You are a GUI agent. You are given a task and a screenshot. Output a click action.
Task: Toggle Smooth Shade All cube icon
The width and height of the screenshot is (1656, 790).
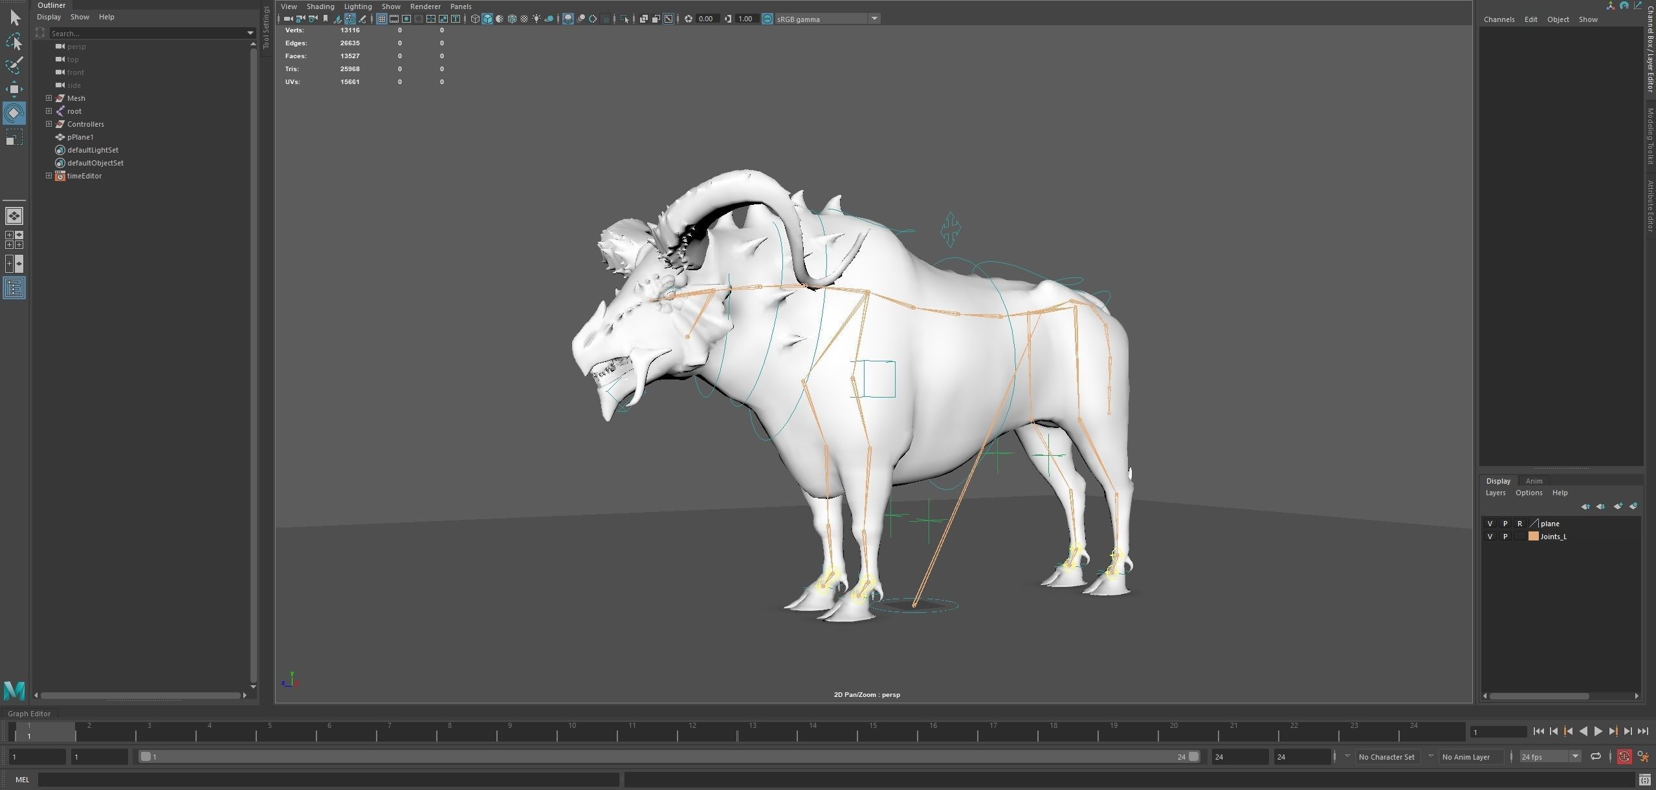click(x=487, y=19)
